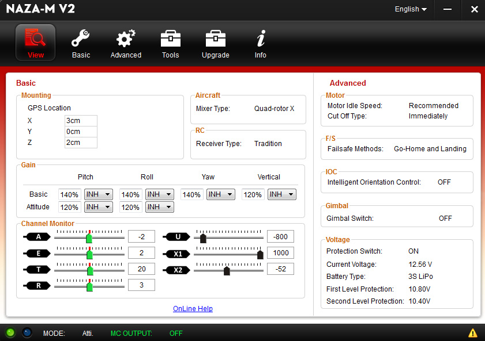Click the Motor Idle Speed Recommended value
The image size is (485, 341).
click(x=433, y=105)
